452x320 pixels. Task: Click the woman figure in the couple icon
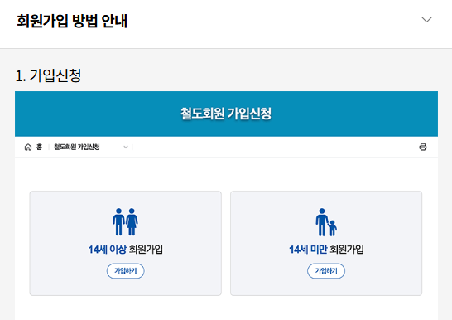[132, 221]
